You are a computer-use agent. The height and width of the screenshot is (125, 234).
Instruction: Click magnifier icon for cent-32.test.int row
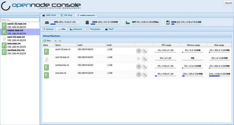coord(144,59)
